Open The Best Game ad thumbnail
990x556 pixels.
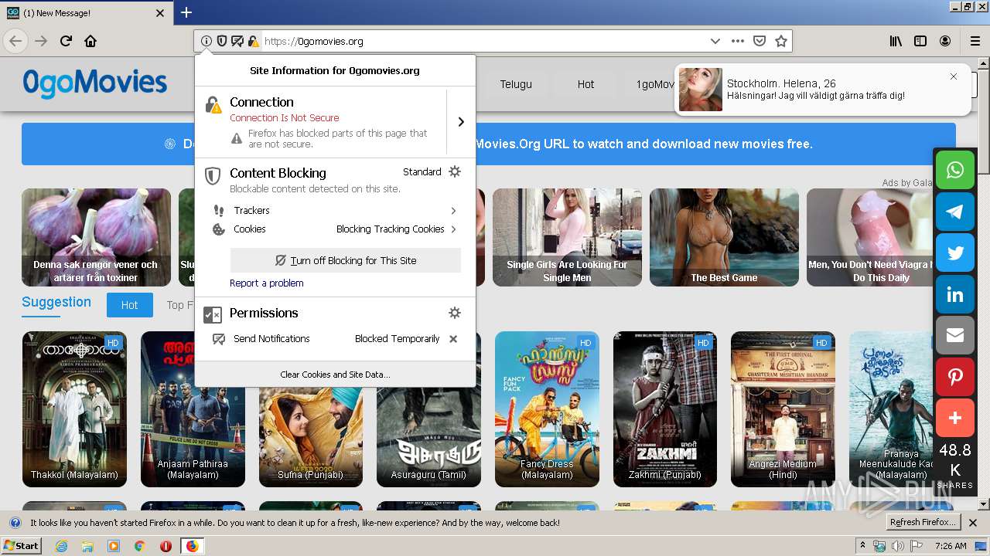(724, 237)
